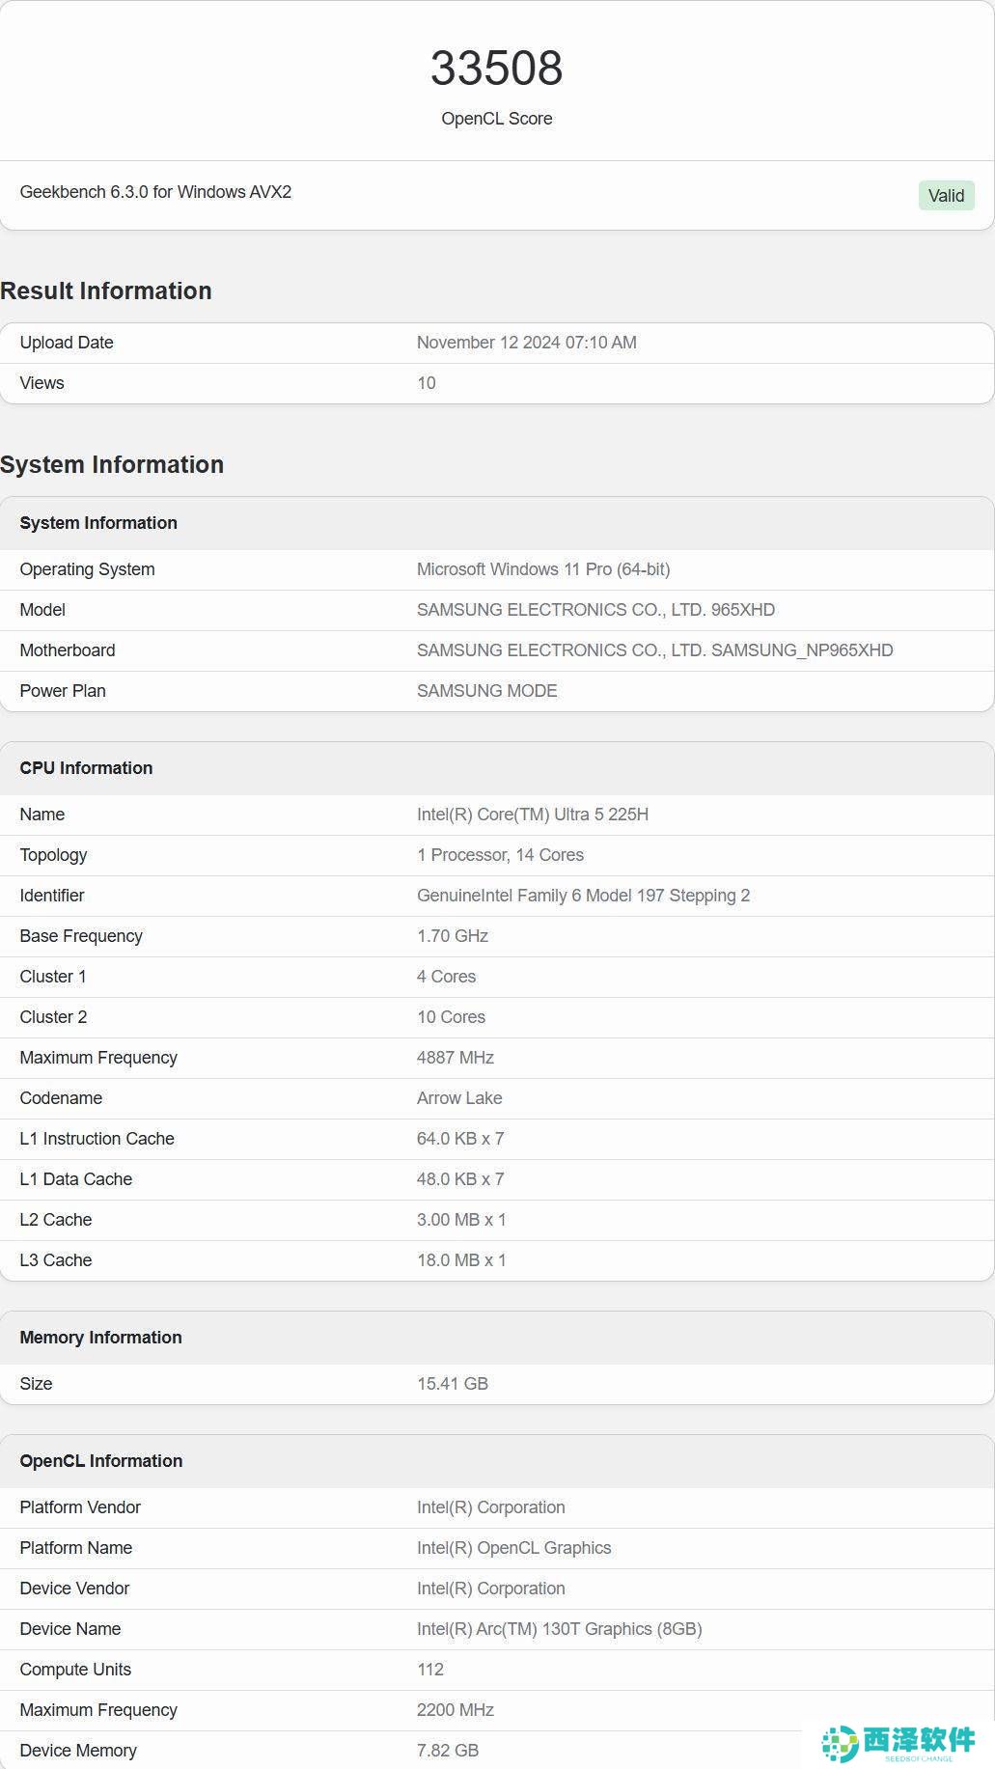
Task: Click the Power Plan row label
Action: [x=63, y=691]
